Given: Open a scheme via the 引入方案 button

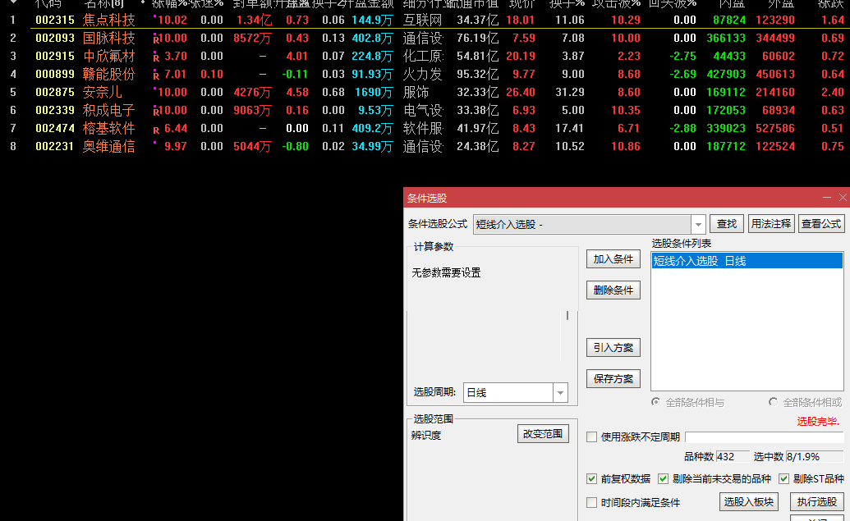Looking at the screenshot, I should pos(613,347).
